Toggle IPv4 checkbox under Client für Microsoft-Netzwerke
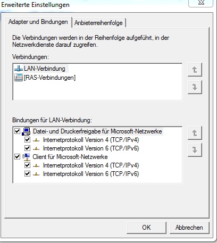This screenshot has height=243, width=217. pyautogui.click(x=27, y=165)
